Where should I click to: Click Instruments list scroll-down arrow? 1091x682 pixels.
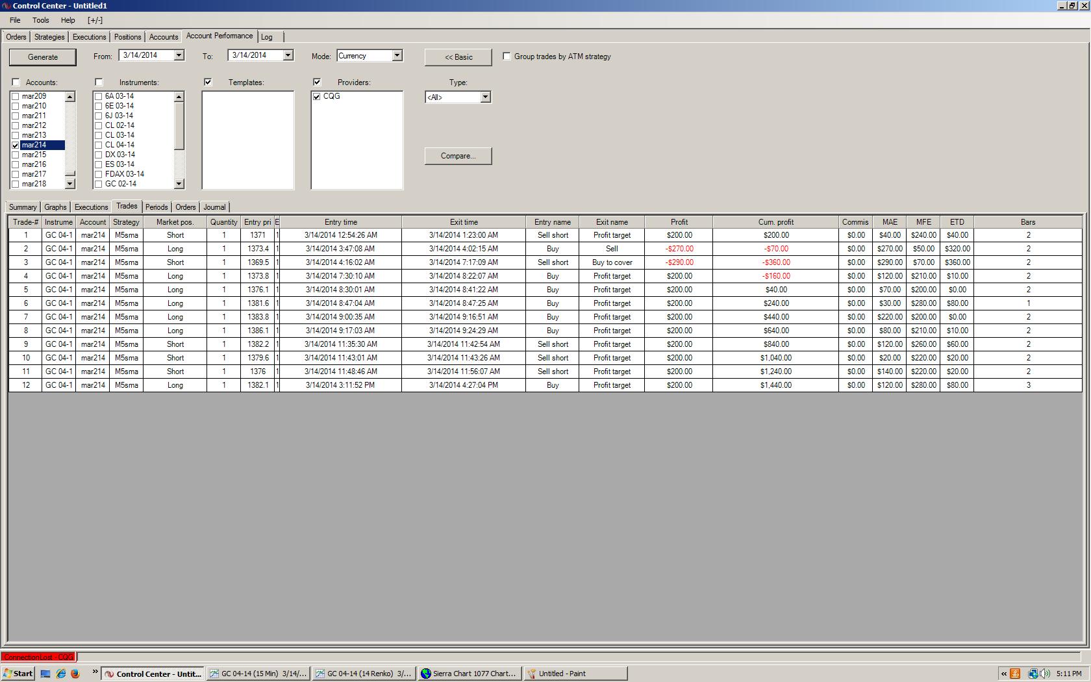pyautogui.click(x=179, y=184)
